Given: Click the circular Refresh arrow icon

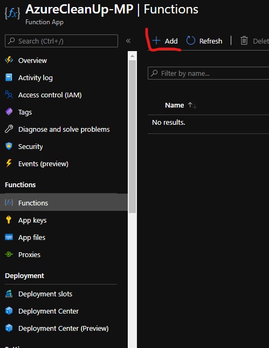Looking at the screenshot, I should (x=190, y=40).
